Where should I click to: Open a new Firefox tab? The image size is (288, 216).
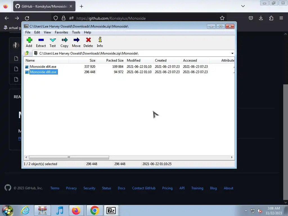point(81,6)
